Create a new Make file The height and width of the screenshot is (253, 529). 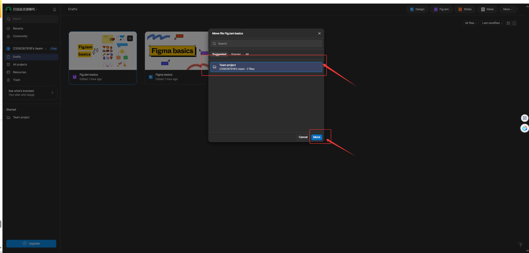[487, 9]
